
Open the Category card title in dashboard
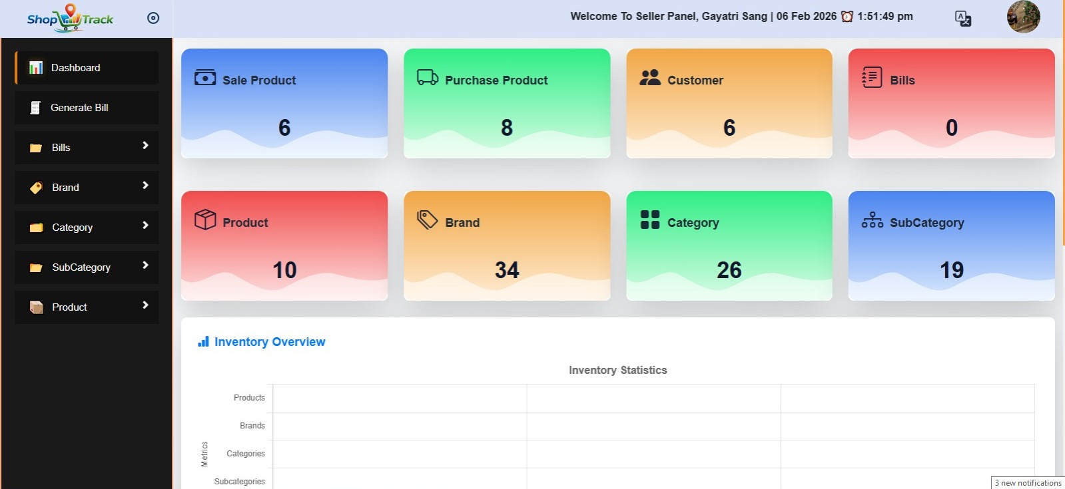point(693,223)
